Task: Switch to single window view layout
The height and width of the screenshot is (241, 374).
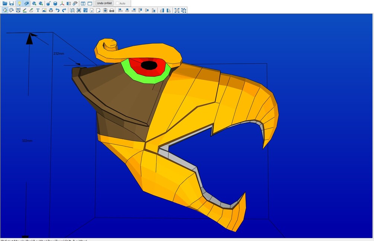Action: (x=90, y=3)
